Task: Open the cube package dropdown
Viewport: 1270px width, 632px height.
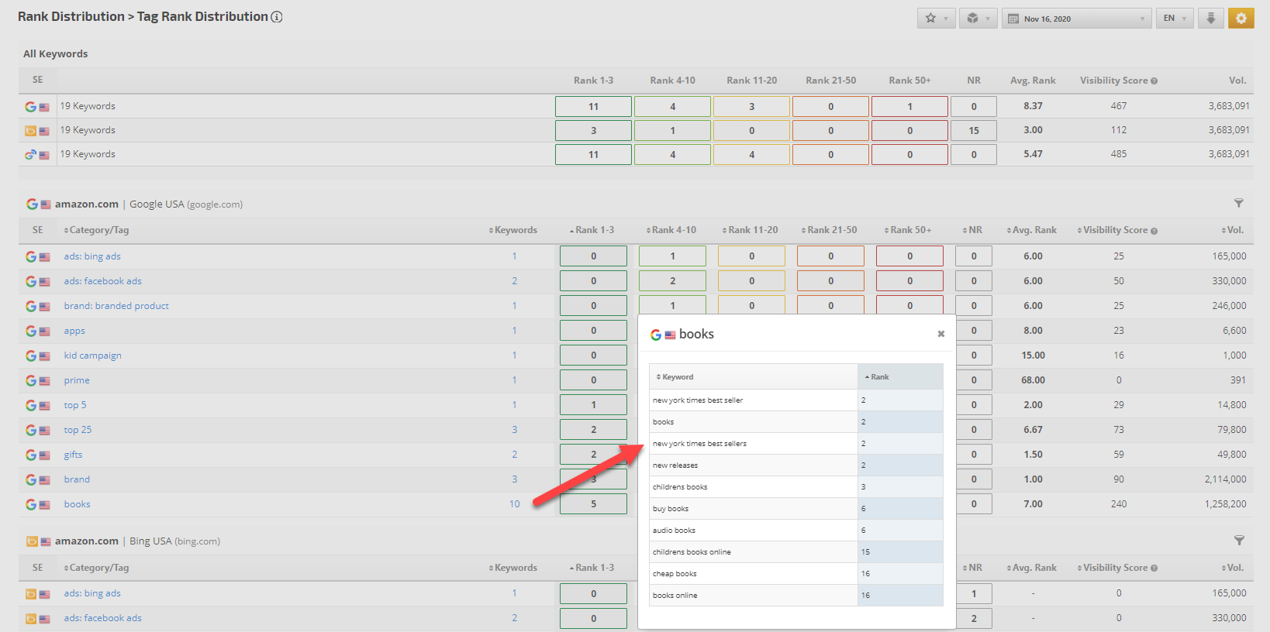Action: (978, 19)
